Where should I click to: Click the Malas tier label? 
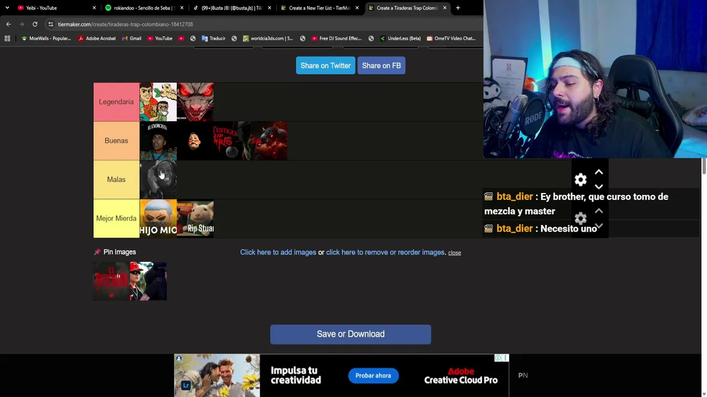point(116,179)
